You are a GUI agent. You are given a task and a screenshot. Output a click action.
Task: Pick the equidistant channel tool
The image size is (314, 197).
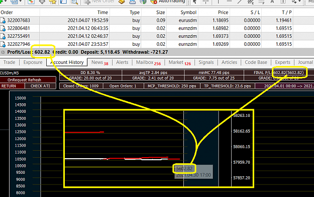coord(250,2)
